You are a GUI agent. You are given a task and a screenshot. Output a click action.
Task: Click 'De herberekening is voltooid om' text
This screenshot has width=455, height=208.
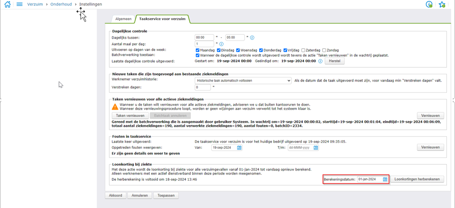pyautogui.click(x=154, y=180)
